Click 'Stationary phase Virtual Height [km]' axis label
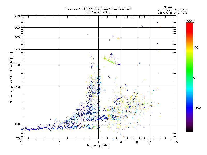This screenshot has height=155, width=207. (11, 78)
